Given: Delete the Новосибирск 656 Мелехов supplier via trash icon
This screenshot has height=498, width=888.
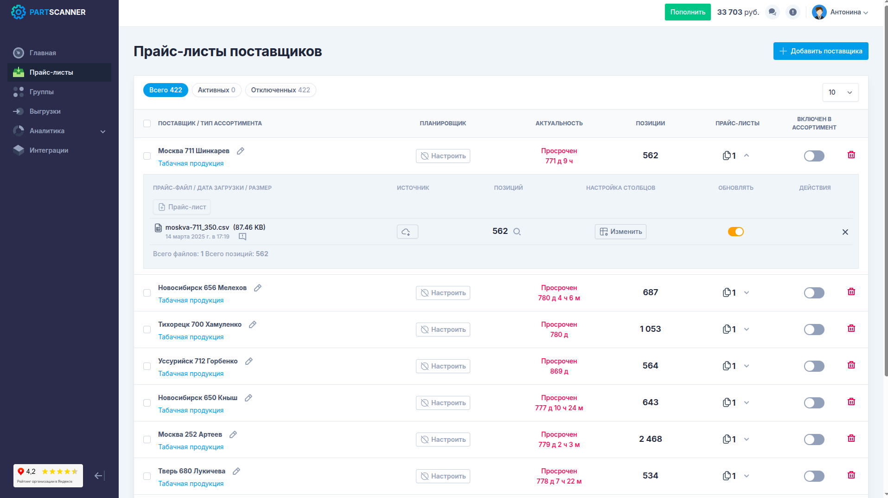Looking at the screenshot, I should coord(851,292).
